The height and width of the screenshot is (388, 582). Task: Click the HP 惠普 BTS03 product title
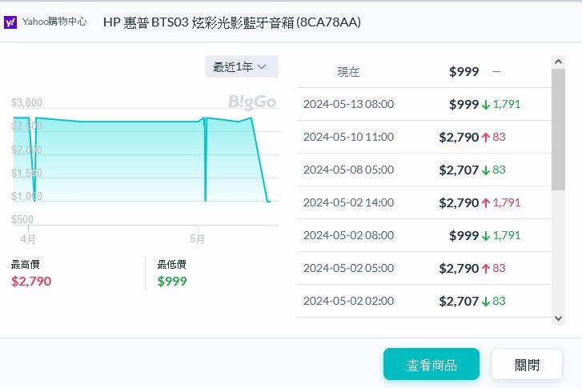(x=232, y=22)
